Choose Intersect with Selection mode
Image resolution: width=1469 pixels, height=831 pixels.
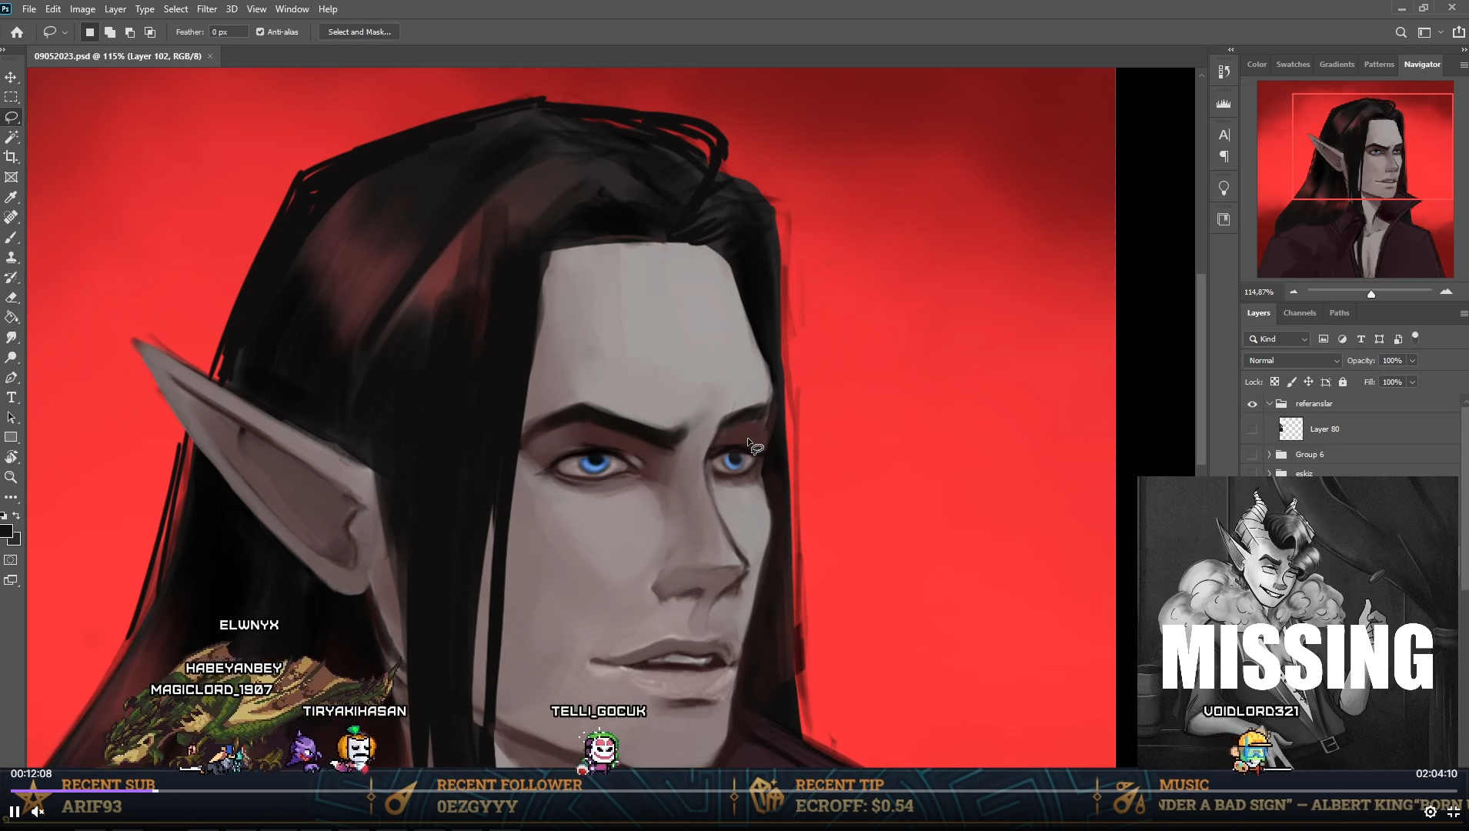pyautogui.click(x=150, y=32)
